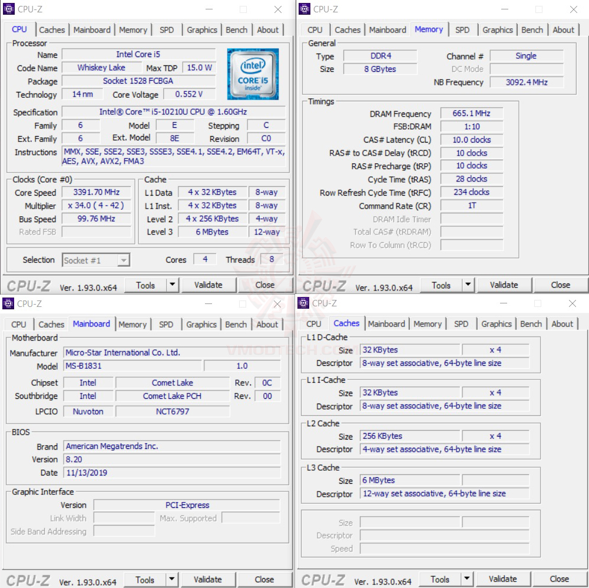Click memory Type value DDR4
The width and height of the screenshot is (589, 588).
point(380,55)
